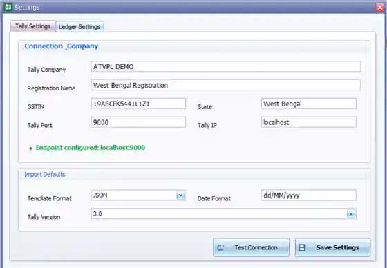Click the Registration Name field
Viewport: 387px width, 268px height.
tap(225, 85)
